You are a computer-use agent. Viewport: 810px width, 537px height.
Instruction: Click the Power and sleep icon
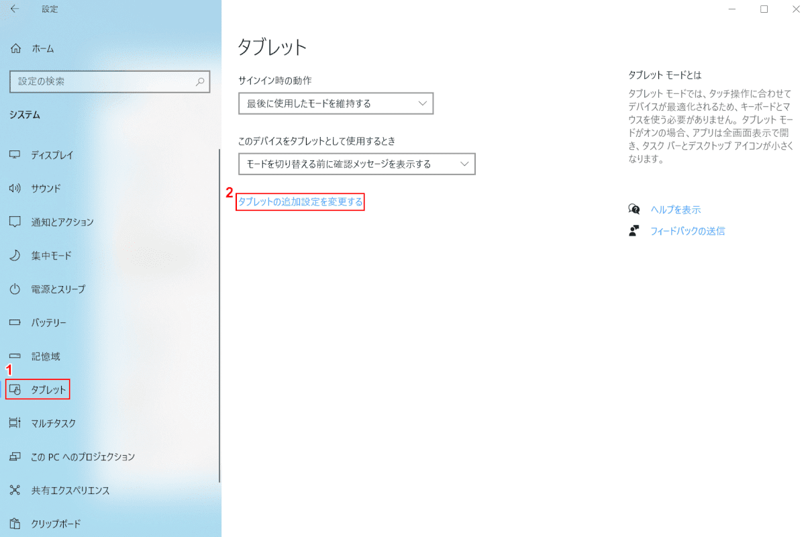pos(15,289)
